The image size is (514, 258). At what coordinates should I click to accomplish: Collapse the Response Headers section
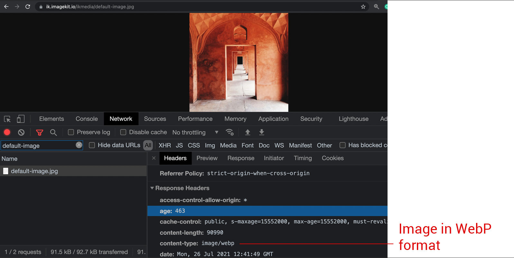(152, 188)
